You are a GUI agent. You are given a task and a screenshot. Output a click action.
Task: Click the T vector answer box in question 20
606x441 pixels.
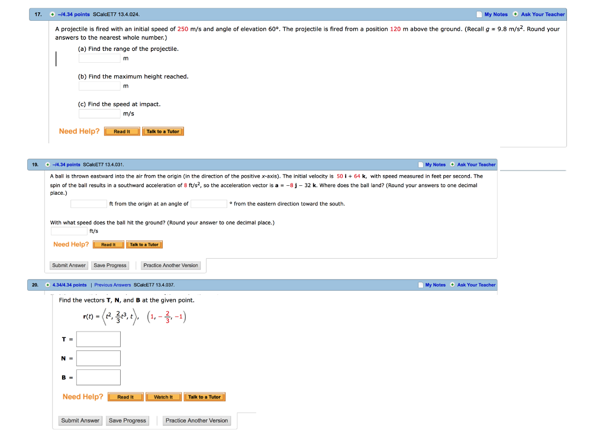pyautogui.click(x=98, y=339)
